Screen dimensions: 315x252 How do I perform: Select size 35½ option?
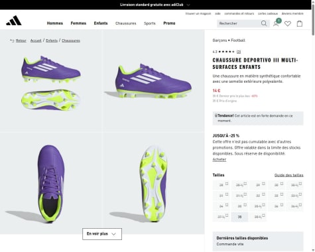pos(258,206)
